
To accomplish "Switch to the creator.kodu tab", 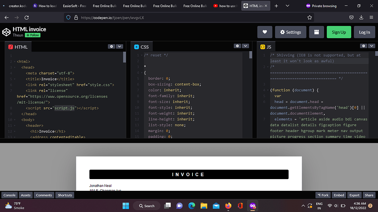I will (16, 6).
